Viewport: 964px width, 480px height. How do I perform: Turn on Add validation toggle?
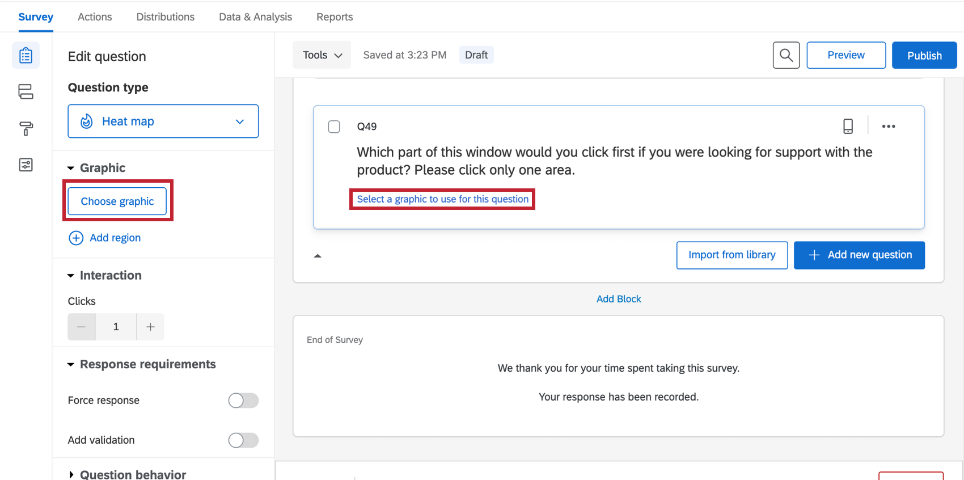(243, 440)
